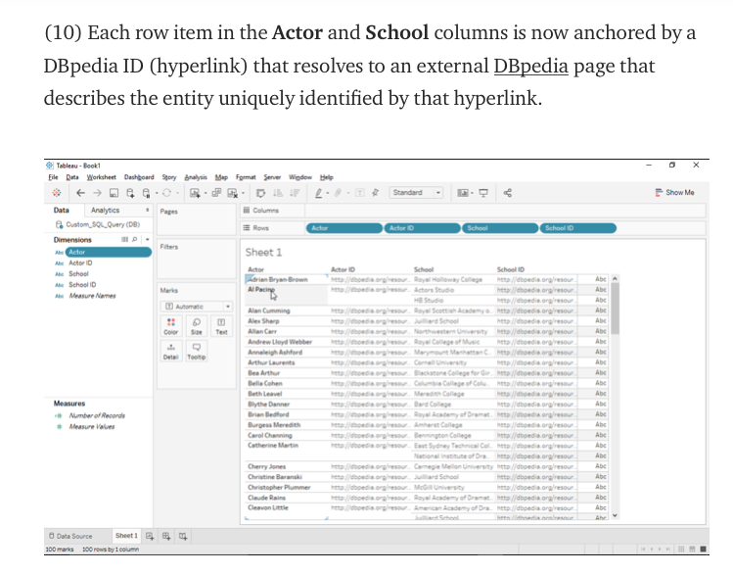
Task: Open the New Worksheet dropdown arrow
Action: click(x=206, y=193)
